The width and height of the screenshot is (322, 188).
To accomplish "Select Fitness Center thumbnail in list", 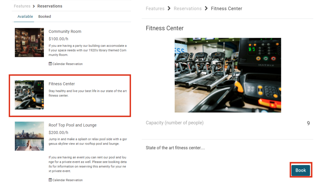I will tap(29, 95).
